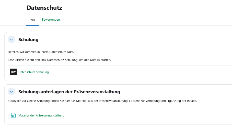Click the Schulungsunterlagen der Präsenzveranstaltung heading
Screen dimensions: 232x131
point(69,91)
